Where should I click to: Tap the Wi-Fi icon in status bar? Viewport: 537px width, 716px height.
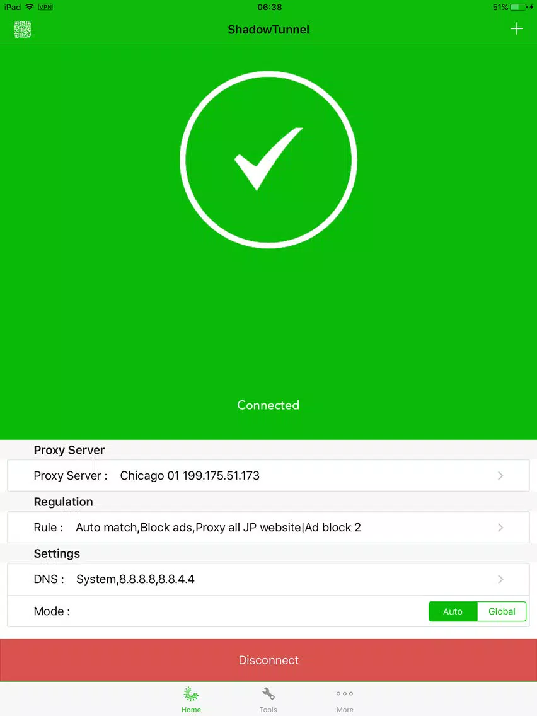point(30,7)
